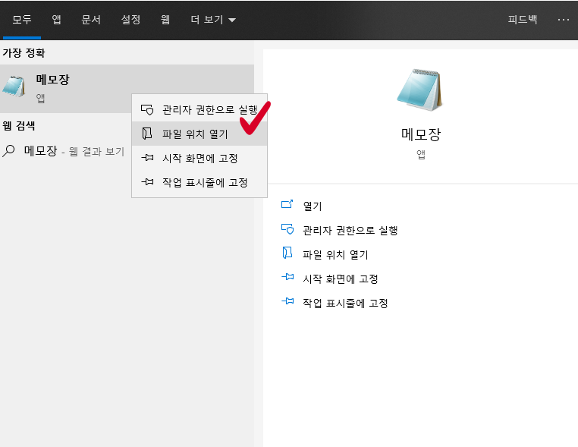Click 관리자 권한으로 실행 in the preview pane

coord(350,230)
